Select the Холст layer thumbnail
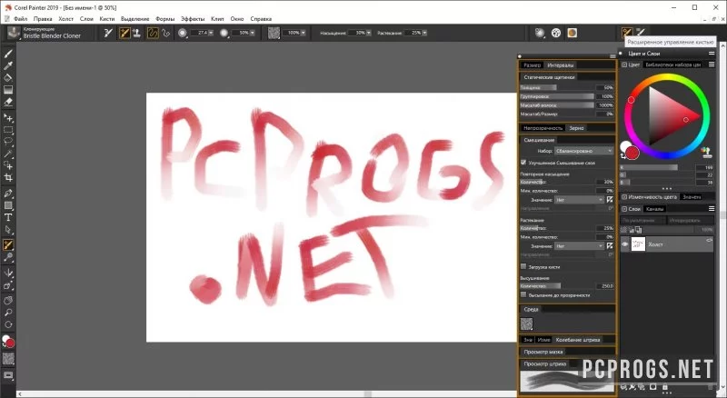 [639, 244]
